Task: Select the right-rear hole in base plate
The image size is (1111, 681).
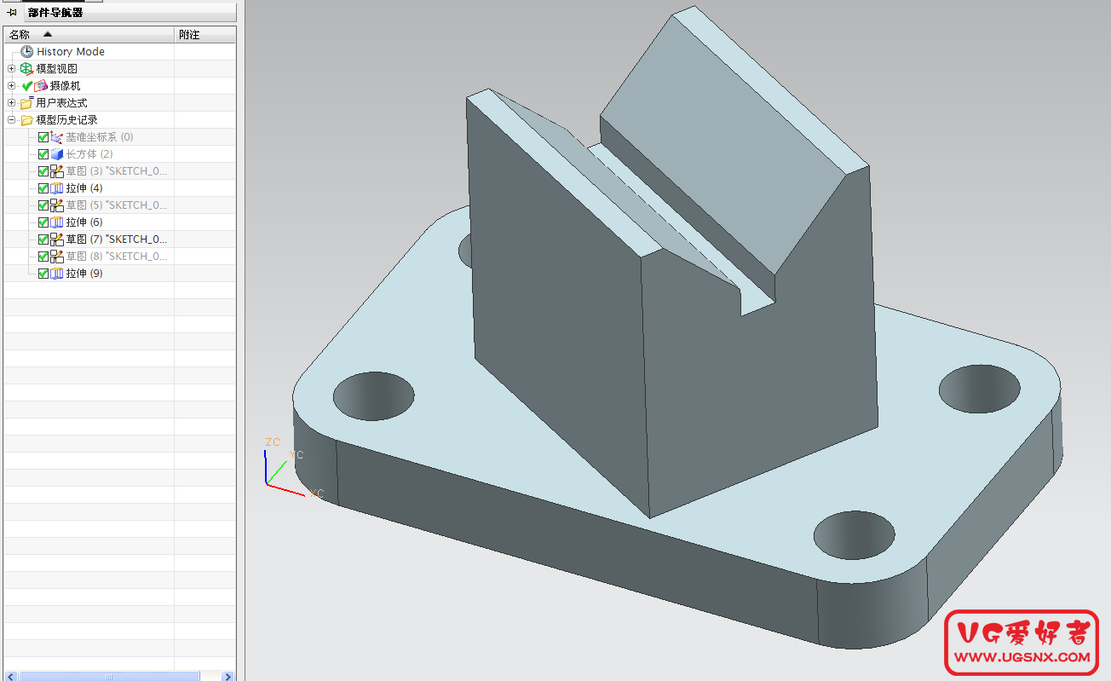Action: pos(980,389)
